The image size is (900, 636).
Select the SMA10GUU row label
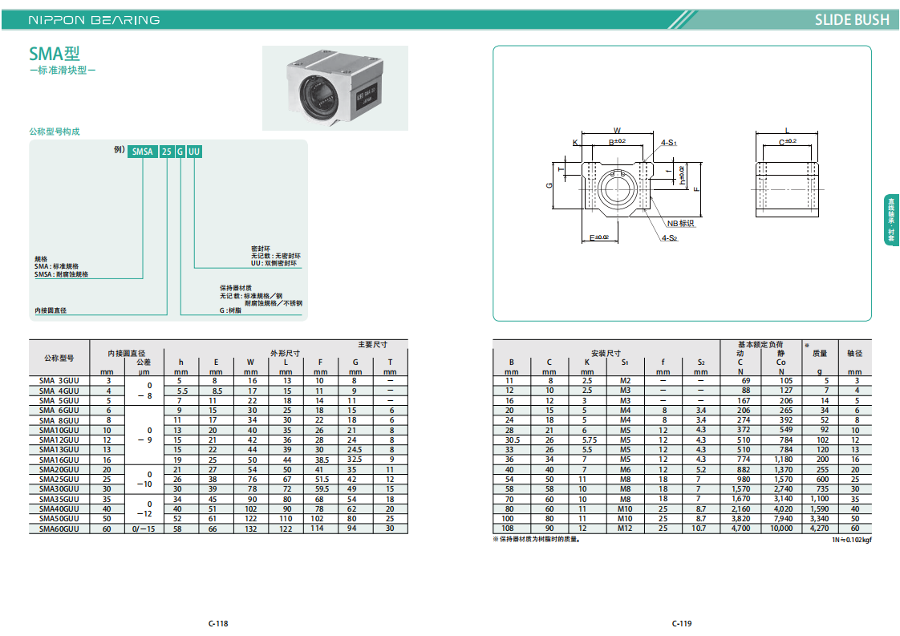coord(59,431)
